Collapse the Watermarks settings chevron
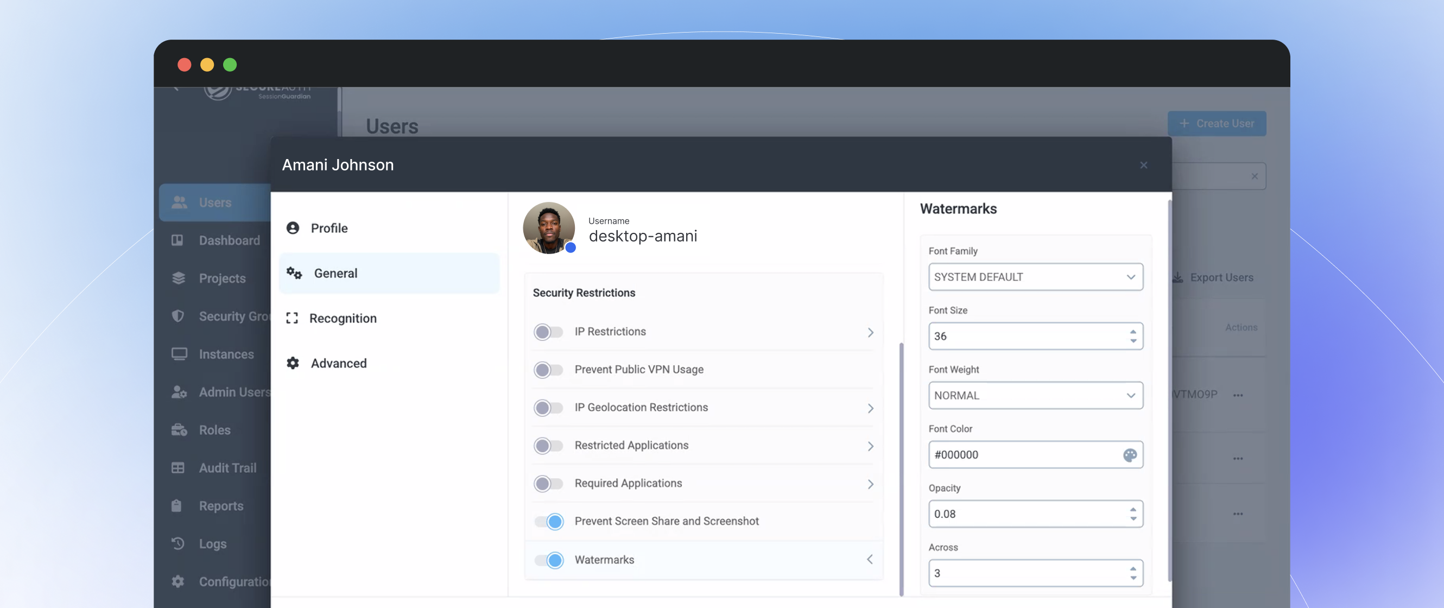 [x=870, y=559]
